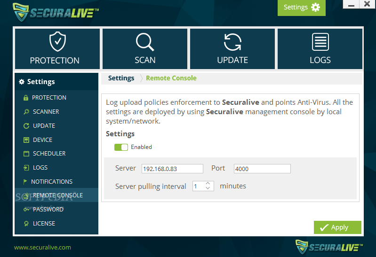Click the Settings breadcrumb link
This screenshot has height=257, width=376.
tap(121, 78)
